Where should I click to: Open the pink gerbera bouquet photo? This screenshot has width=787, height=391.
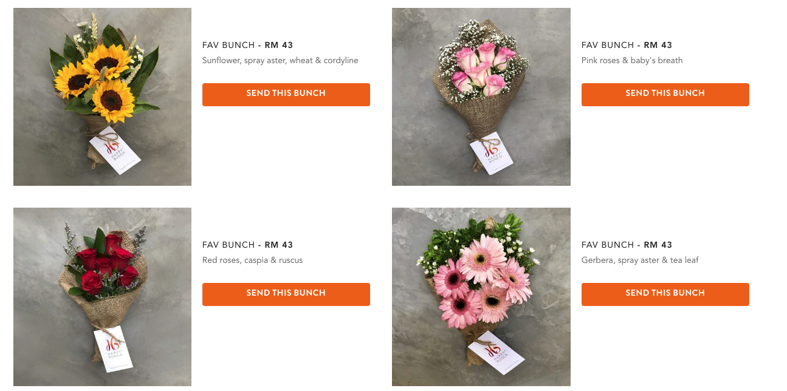click(x=481, y=297)
